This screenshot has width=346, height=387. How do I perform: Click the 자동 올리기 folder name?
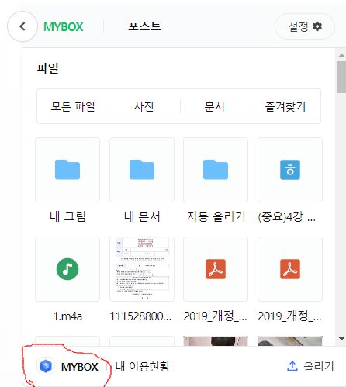click(x=216, y=216)
